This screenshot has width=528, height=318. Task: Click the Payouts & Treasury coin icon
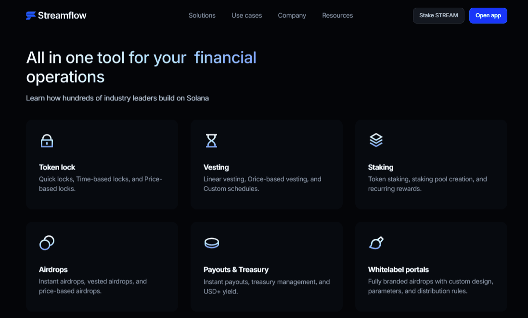pos(212,243)
